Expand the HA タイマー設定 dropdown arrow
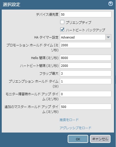This screenshot has width=116, height=147. click(108, 37)
